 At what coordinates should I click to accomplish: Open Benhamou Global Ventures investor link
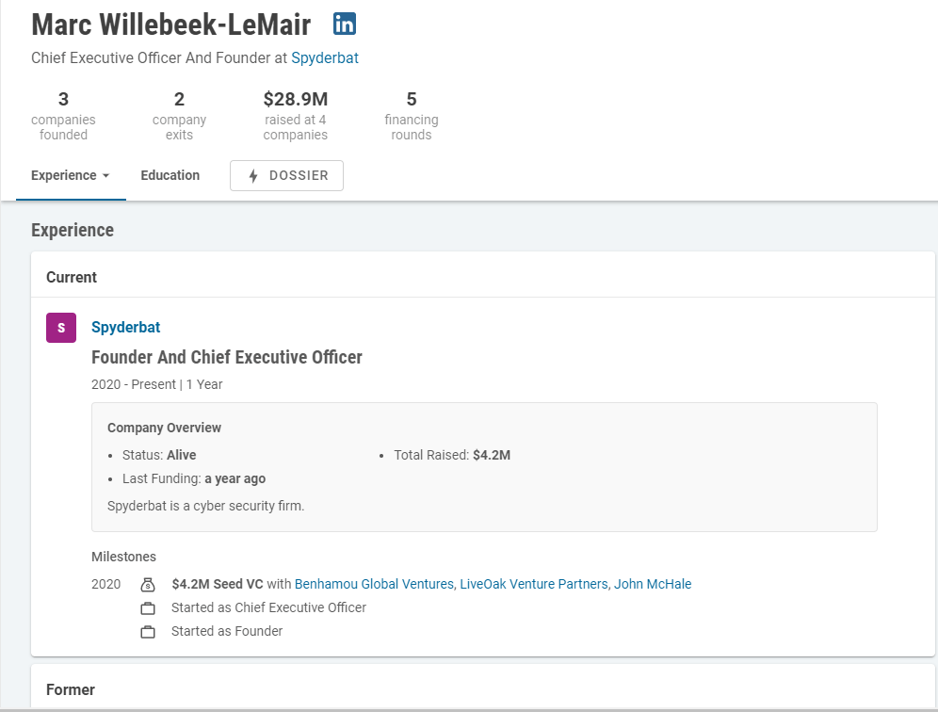click(x=374, y=584)
